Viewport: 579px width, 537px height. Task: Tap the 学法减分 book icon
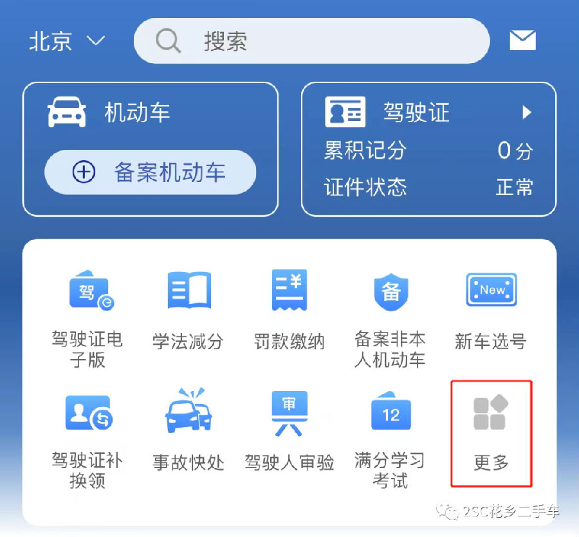[189, 289]
